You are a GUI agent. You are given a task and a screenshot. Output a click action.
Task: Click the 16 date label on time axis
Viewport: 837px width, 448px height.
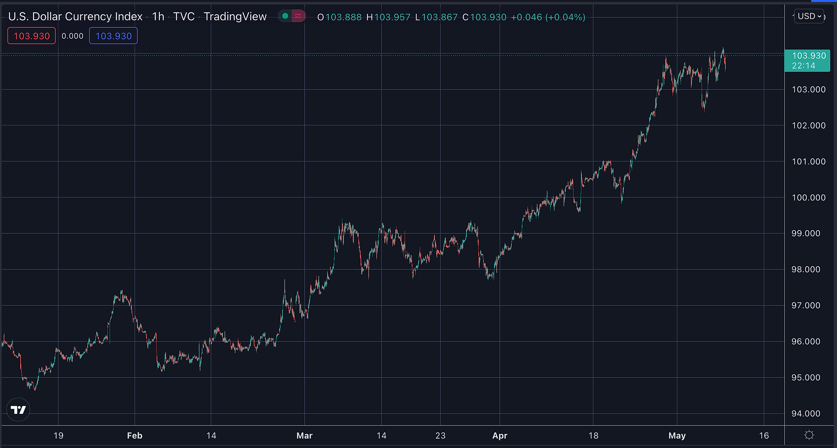[x=764, y=436]
